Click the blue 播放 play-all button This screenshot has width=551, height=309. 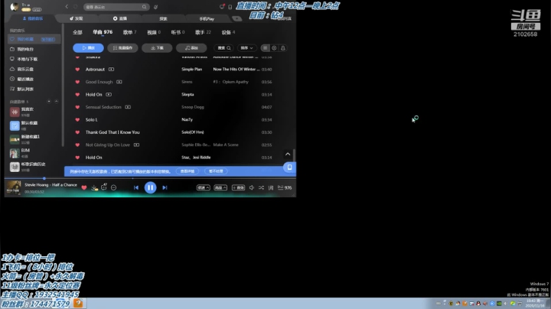[x=88, y=47]
